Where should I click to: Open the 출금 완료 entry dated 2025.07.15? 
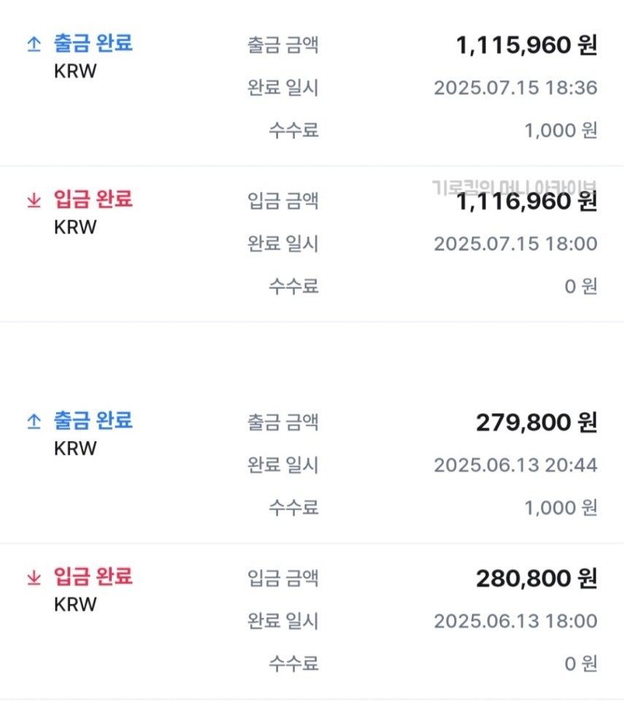point(312,87)
